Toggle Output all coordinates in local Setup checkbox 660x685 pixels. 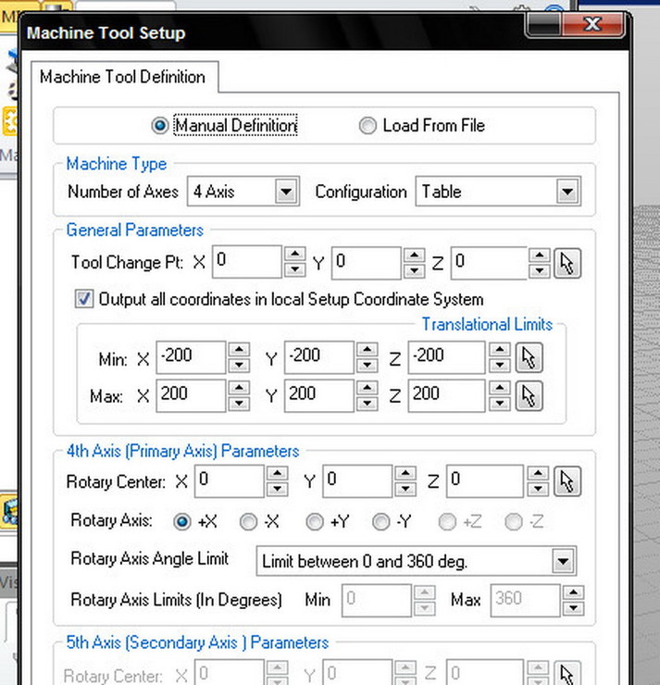(x=84, y=299)
